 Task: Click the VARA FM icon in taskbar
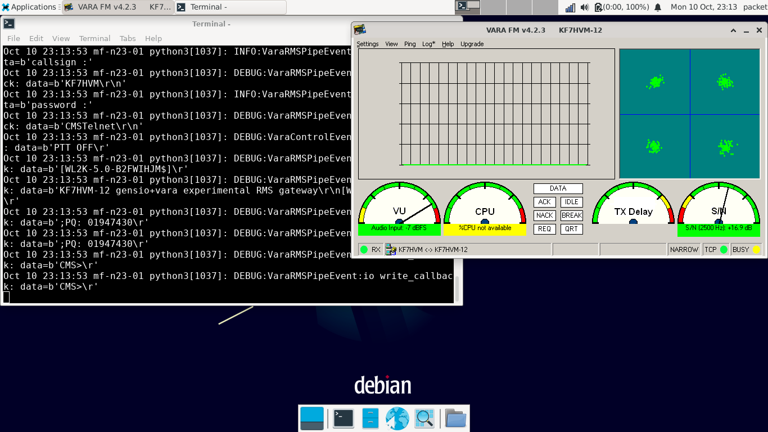click(x=69, y=7)
